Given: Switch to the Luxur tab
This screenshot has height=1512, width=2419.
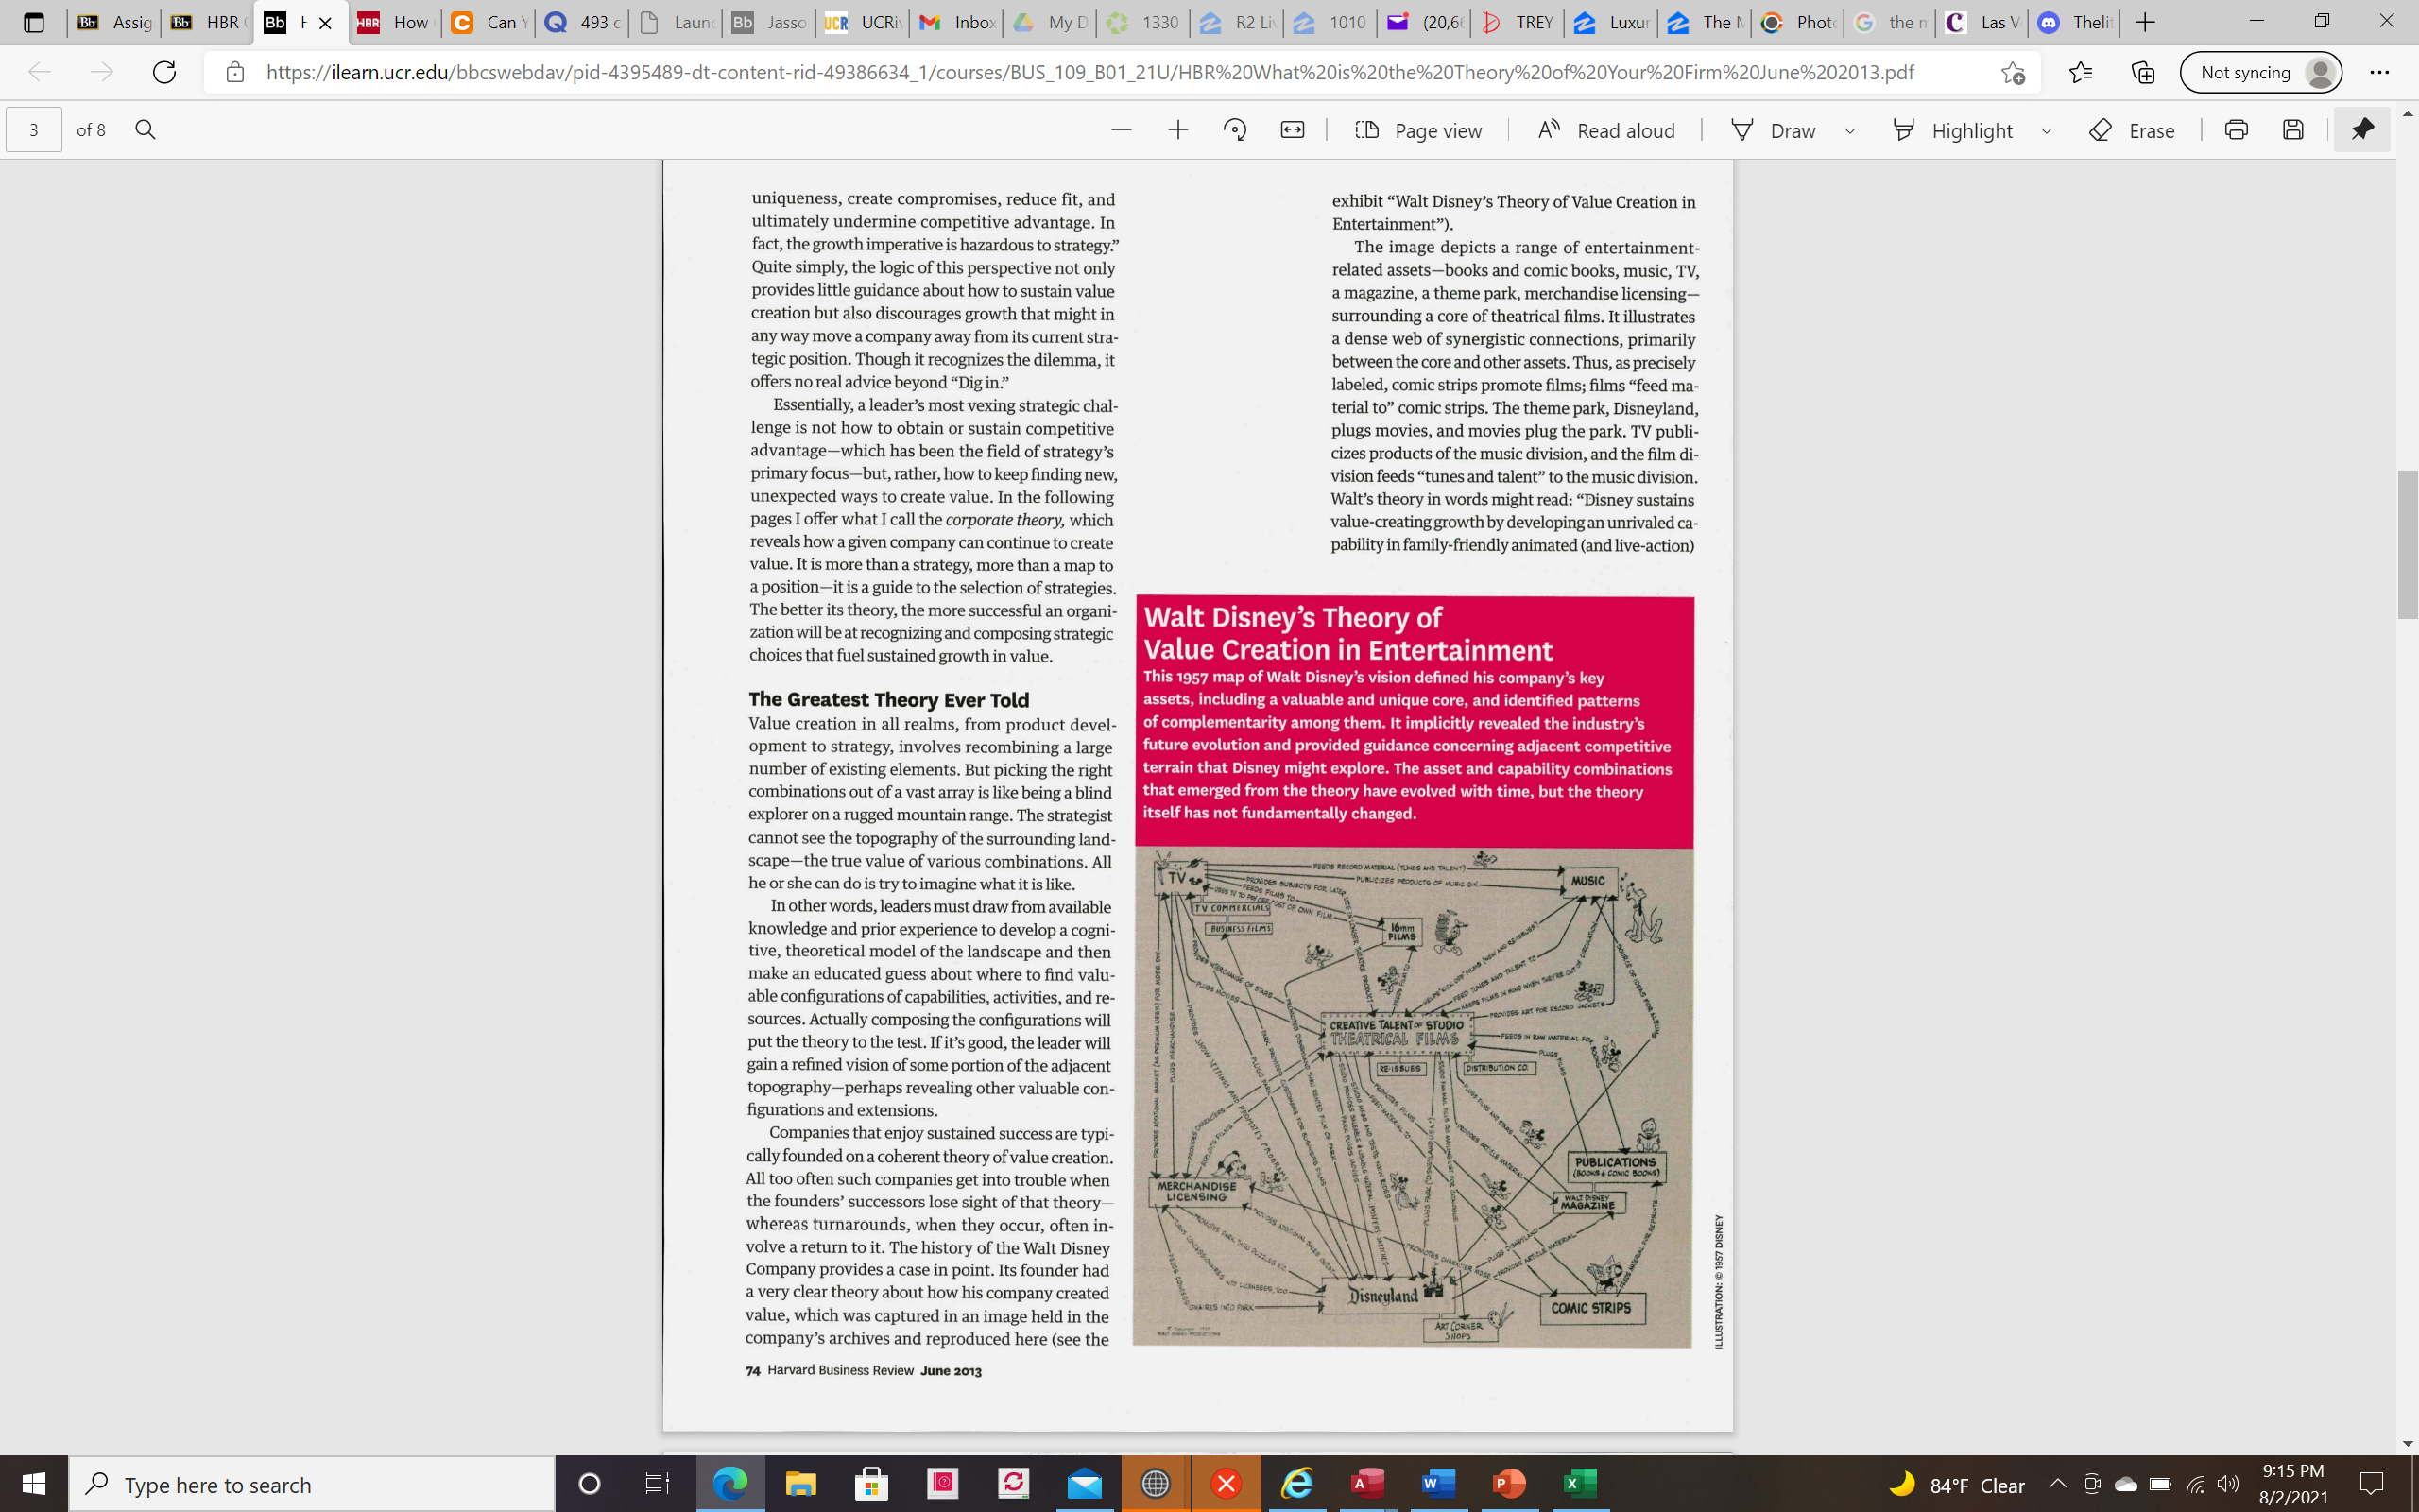Looking at the screenshot, I should click(1611, 22).
